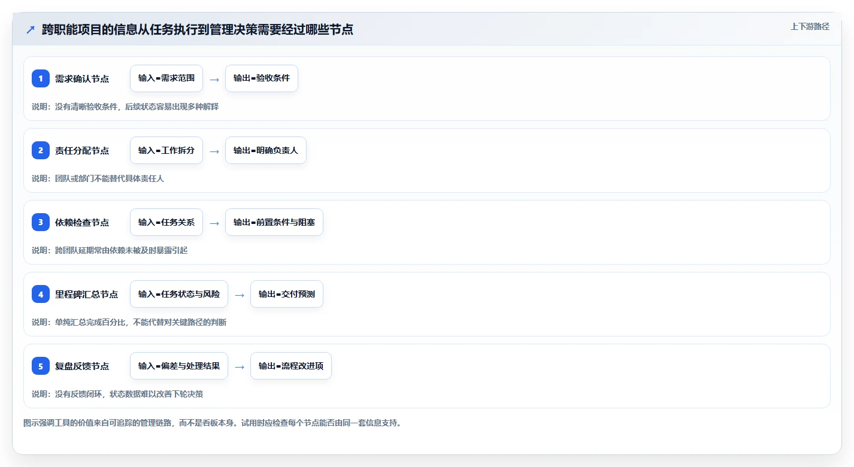The image size is (854, 467).
Task: Select step number 2 badge
Action: click(41, 150)
